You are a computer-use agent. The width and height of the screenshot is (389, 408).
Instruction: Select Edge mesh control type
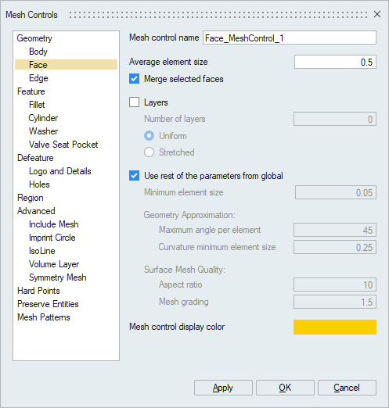(38, 78)
